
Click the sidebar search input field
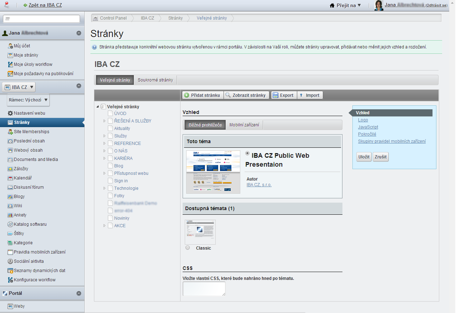(x=41, y=19)
